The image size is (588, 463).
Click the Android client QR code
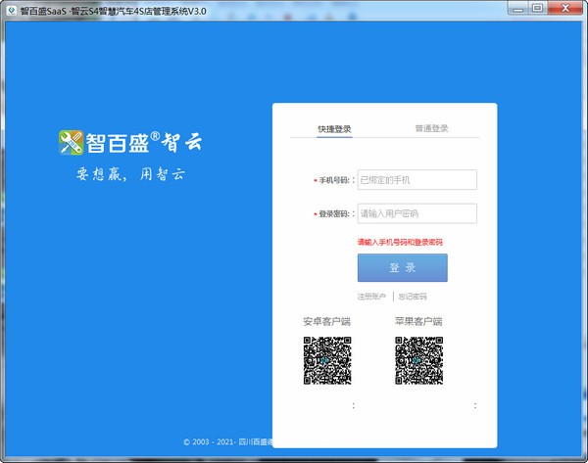click(x=326, y=360)
